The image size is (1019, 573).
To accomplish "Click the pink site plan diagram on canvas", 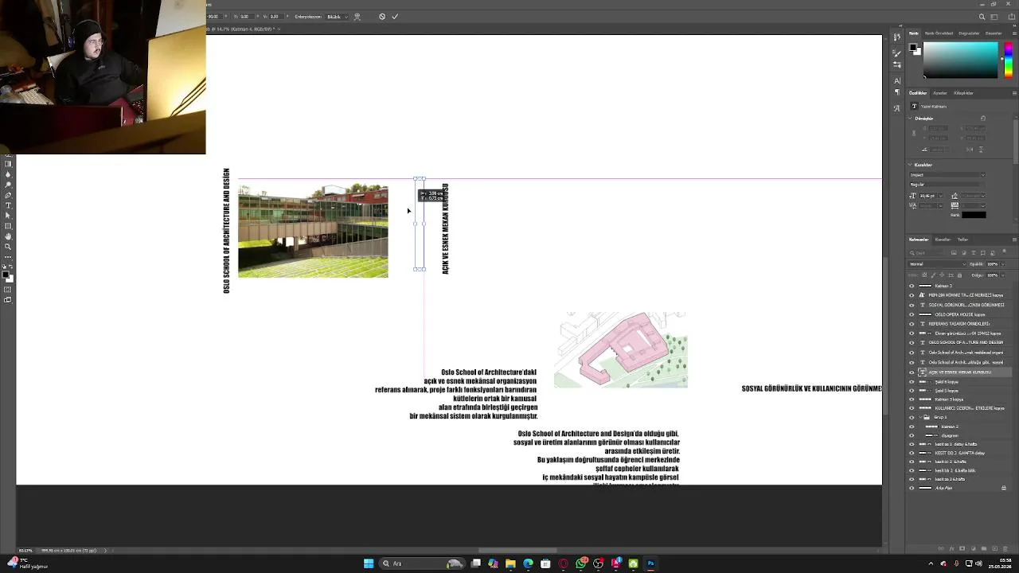I will coord(621,350).
